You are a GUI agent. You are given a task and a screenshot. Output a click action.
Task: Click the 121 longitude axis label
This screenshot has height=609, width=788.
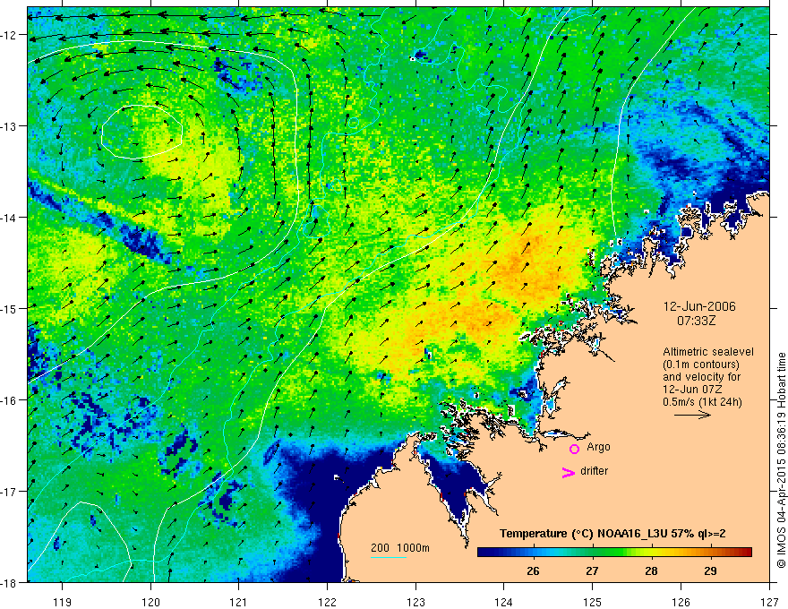pyautogui.click(x=239, y=602)
